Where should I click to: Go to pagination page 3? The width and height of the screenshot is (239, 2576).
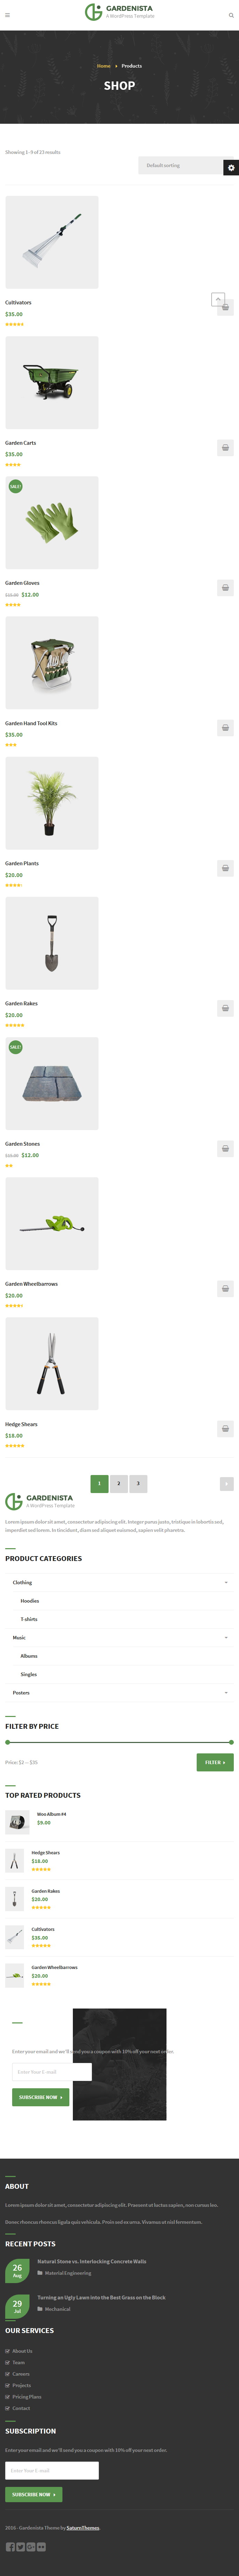point(138,1483)
